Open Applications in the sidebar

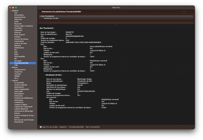[x=19, y=87]
